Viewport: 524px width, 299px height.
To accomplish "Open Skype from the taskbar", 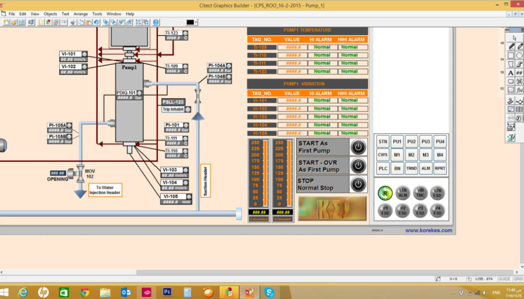I will click(x=269, y=292).
